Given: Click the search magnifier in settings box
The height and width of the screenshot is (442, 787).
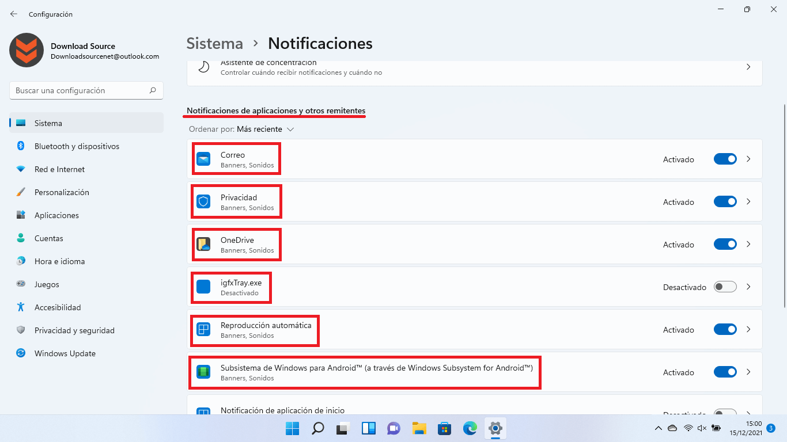Looking at the screenshot, I should click(x=153, y=90).
